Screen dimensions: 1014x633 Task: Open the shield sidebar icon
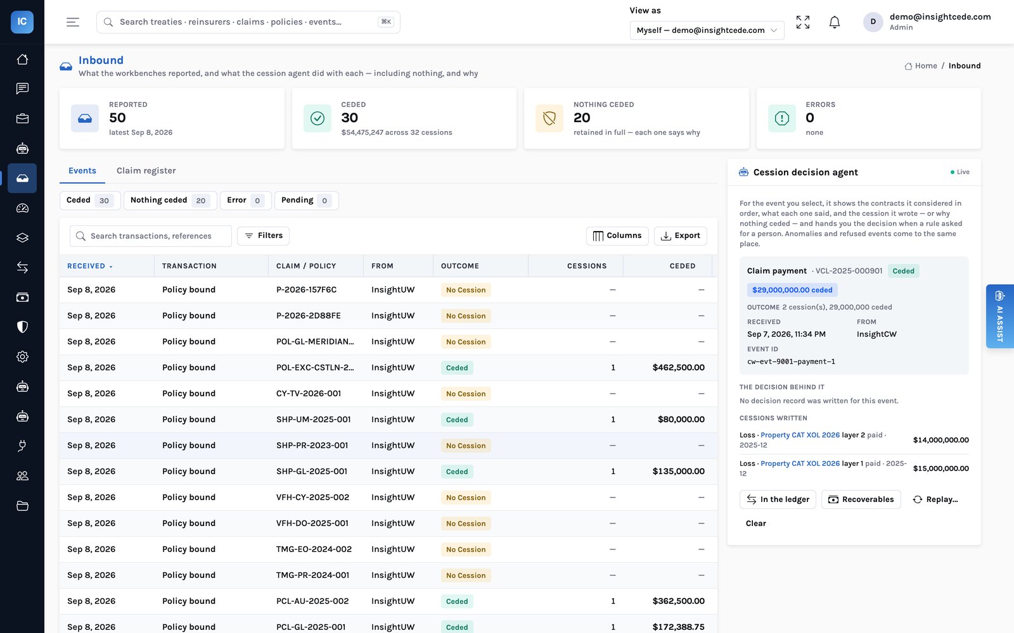[x=22, y=327]
